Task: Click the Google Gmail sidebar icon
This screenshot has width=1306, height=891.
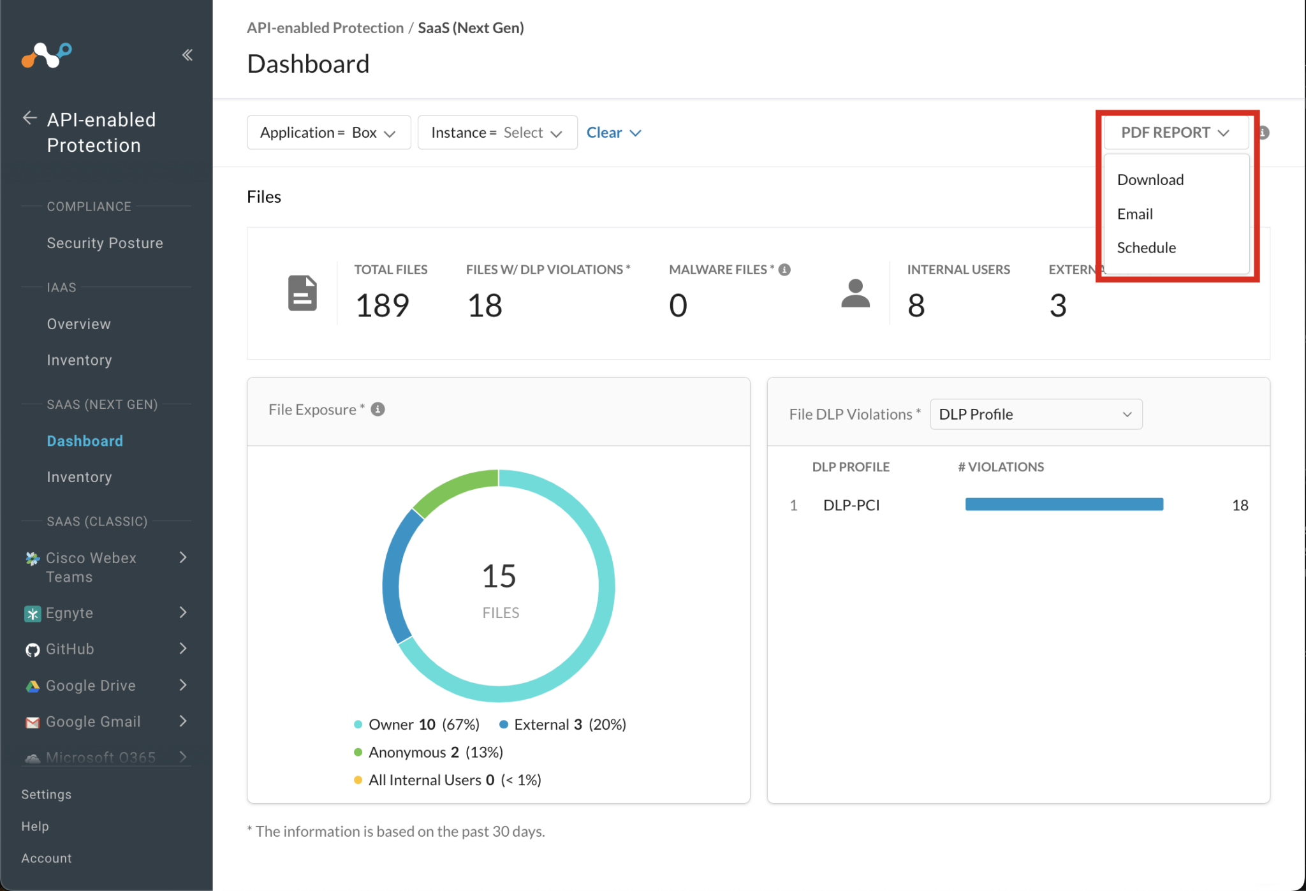Action: coord(32,721)
